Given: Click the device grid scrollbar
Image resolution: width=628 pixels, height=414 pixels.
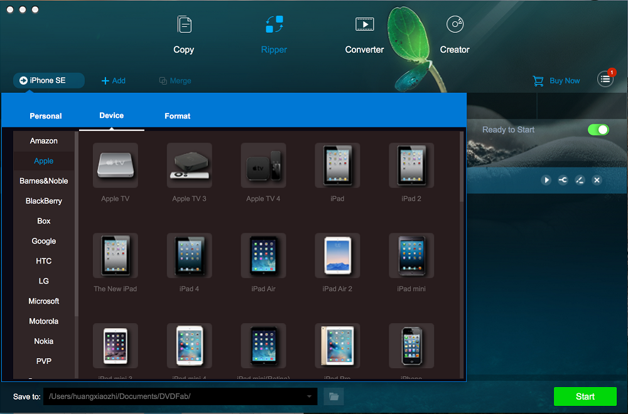Looking at the screenshot, I should [462, 167].
